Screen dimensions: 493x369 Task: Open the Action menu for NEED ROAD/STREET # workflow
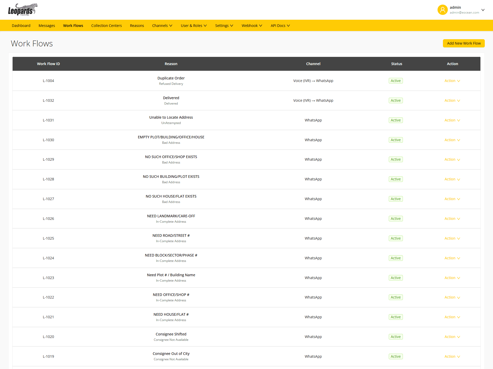(452, 238)
